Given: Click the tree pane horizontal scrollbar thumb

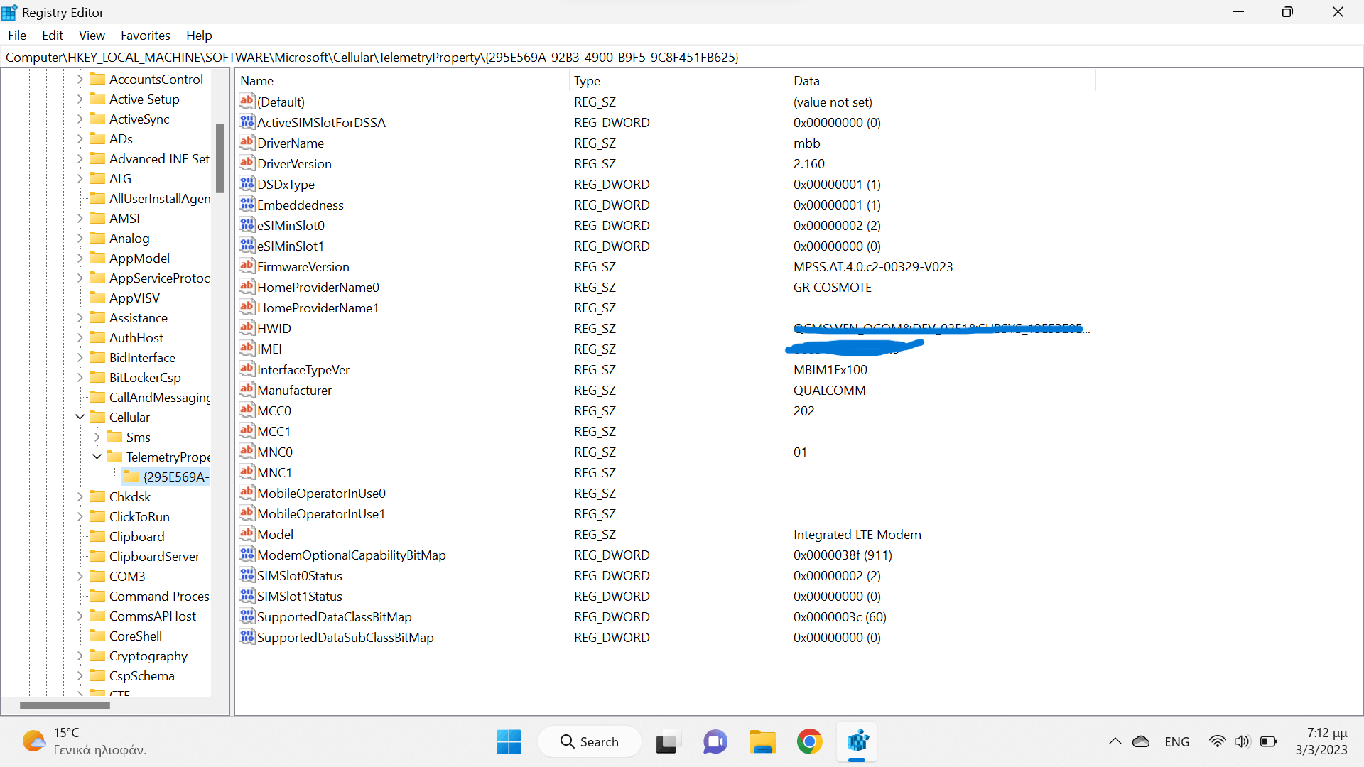Looking at the screenshot, I should click(65, 705).
